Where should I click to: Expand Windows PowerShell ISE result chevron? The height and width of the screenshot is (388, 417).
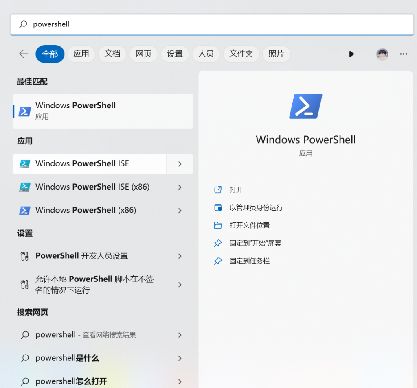click(x=180, y=164)
